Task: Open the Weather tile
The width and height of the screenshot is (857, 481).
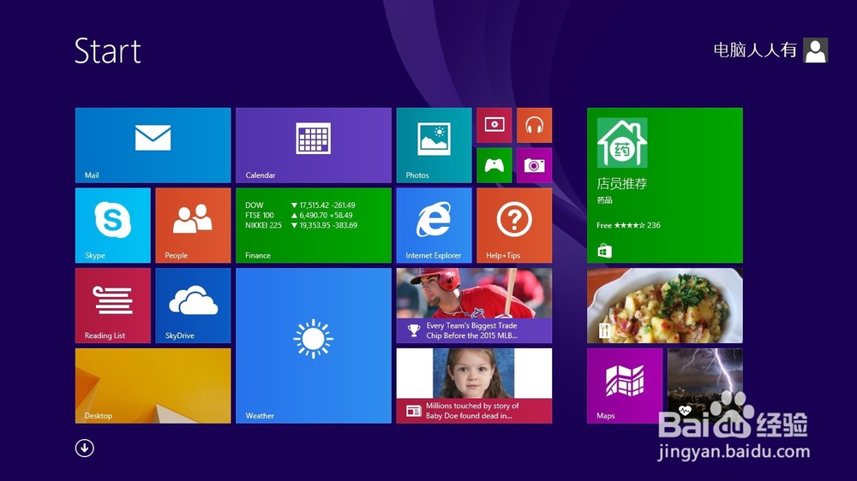Action: tap(314, 346)
